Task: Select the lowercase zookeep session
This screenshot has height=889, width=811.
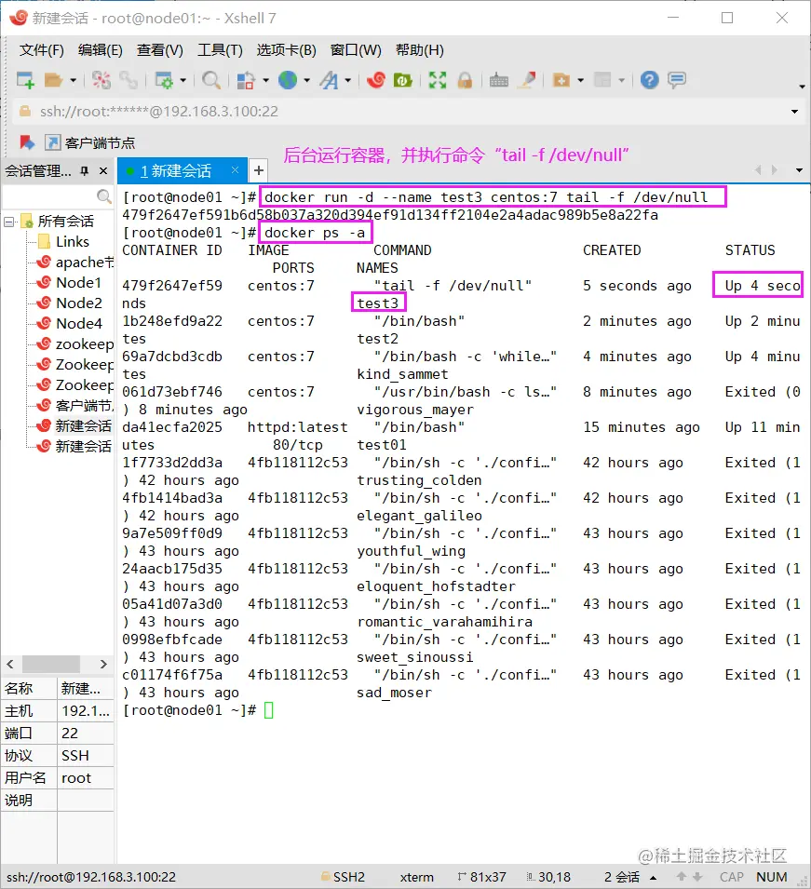Action: click(74, 344)
